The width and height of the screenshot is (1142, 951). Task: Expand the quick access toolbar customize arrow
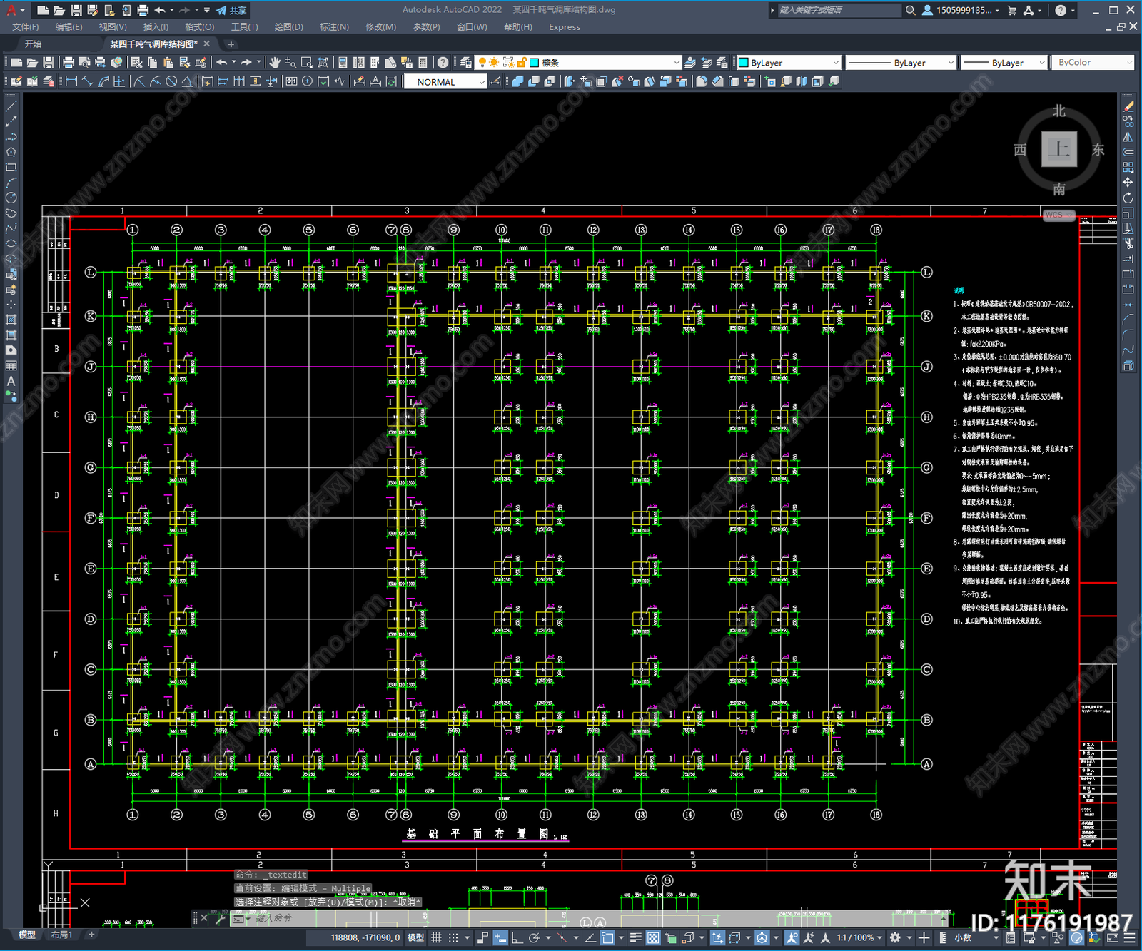click(x=207, y=10)
